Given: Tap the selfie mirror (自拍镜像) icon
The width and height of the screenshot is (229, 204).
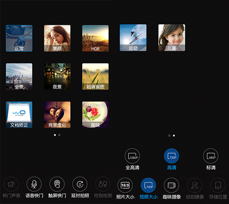Looking at the screenshot, I should (194, 185).
